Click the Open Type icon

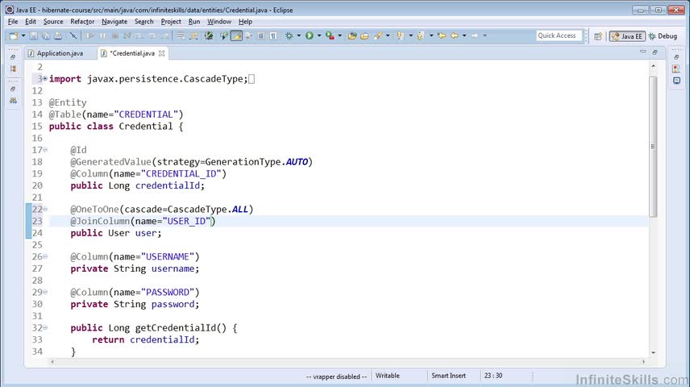[352, 35]
